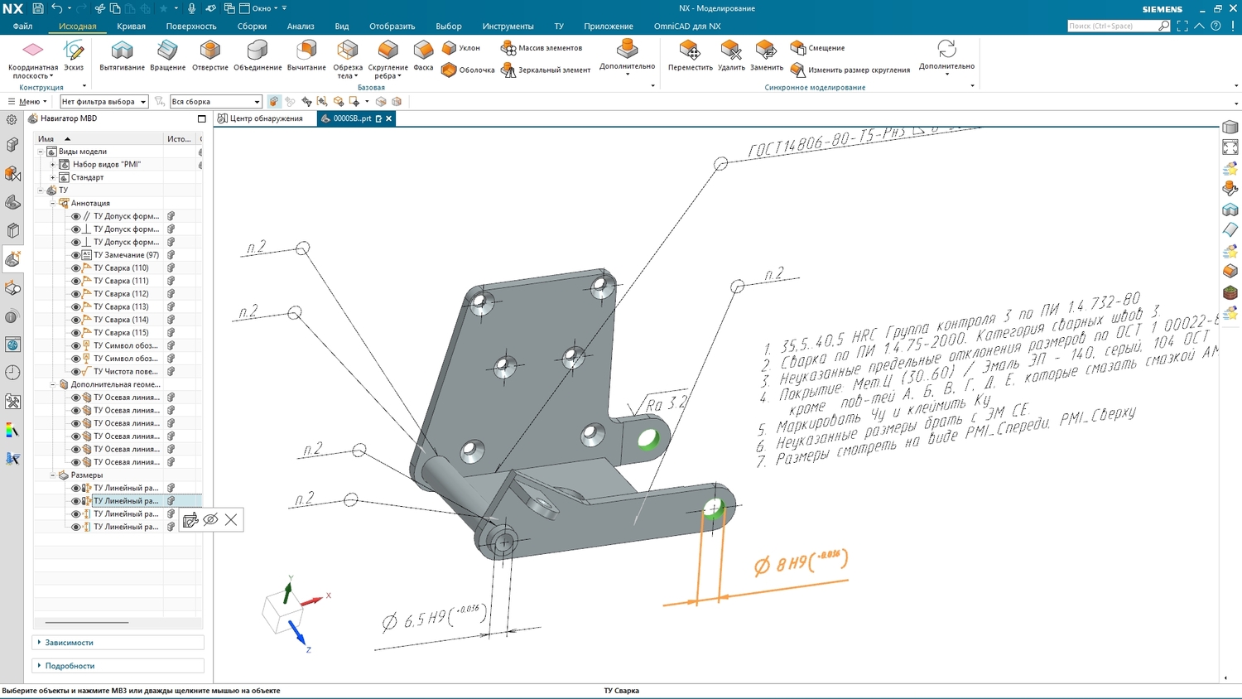Choose the Фаска (Chamfer) tool
Image resolution: width=1242 pixels, height=699 pixels.
click(423, 55)
